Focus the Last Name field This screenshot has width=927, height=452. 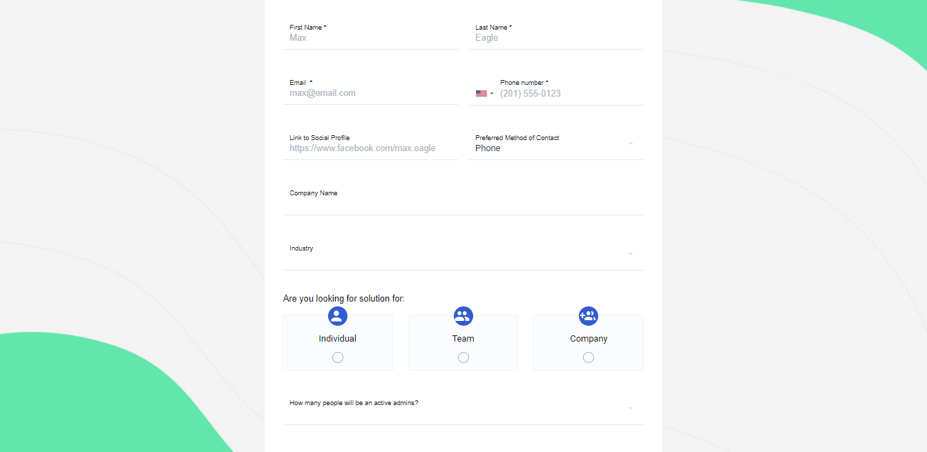[556, 38]
